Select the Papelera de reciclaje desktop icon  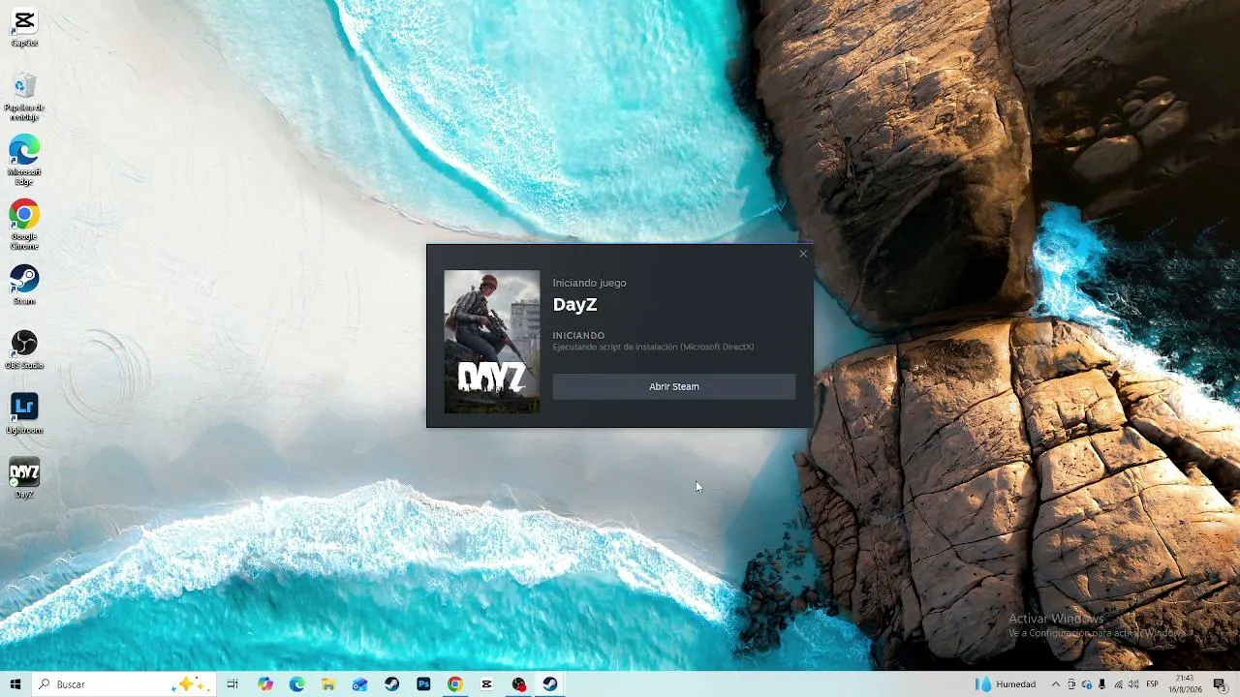24,95
